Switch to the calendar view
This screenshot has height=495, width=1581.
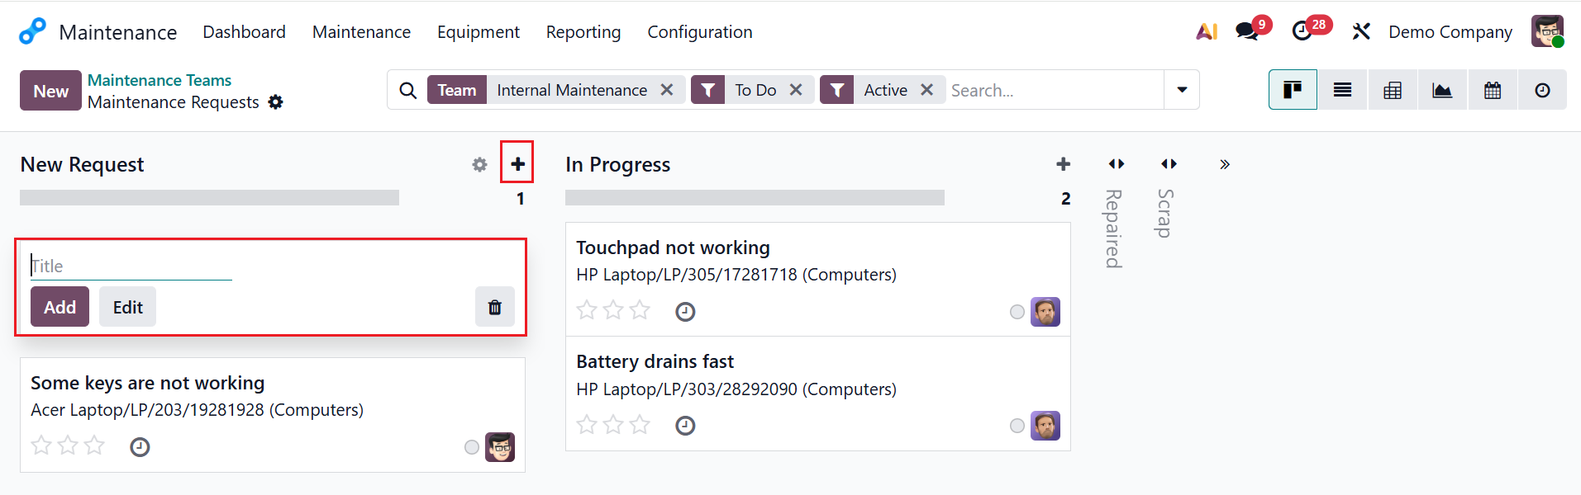coord(1492,90)
